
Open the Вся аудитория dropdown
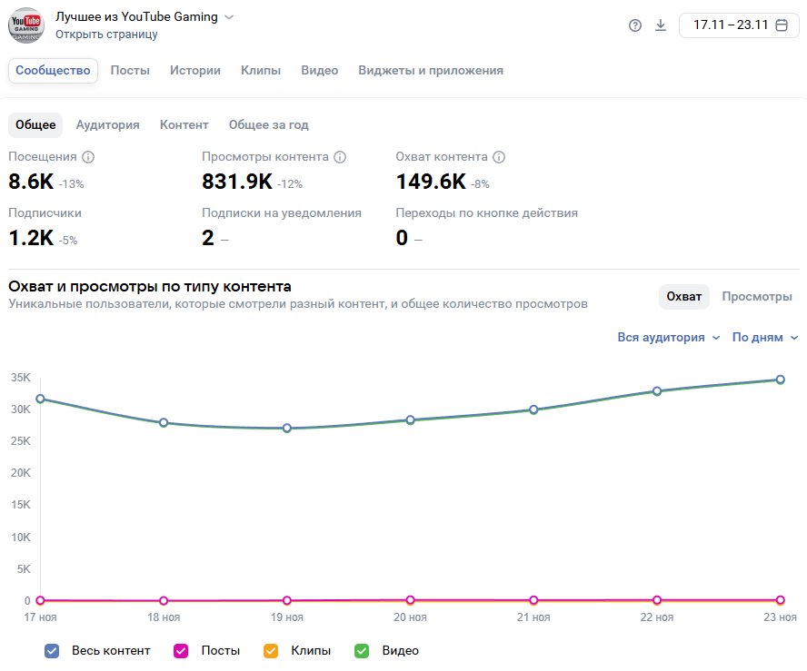tap(668, 337)
